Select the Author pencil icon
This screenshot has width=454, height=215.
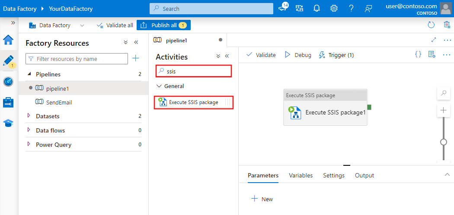point(8,61)
